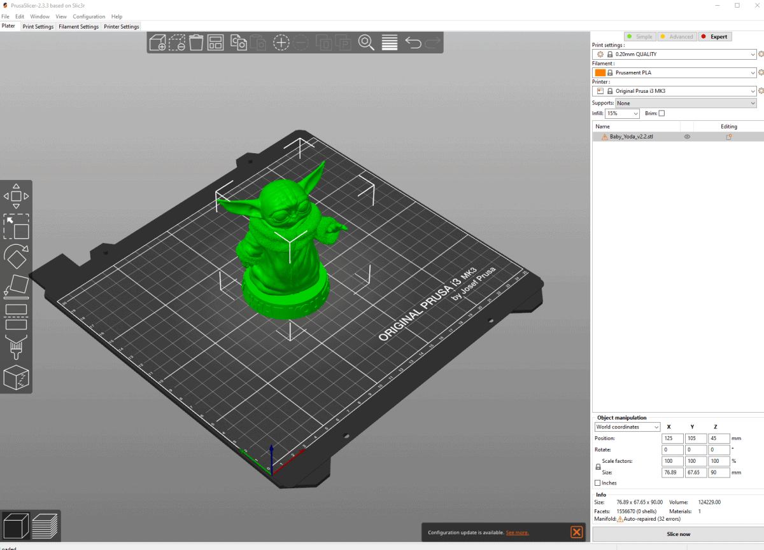Click the Add object toolbar icon
This screenshot has height=550, width=764.
coord(158,42)
